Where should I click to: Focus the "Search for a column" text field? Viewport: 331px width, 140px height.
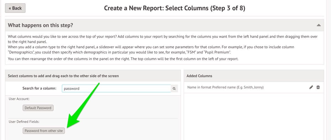click(116, 88)
